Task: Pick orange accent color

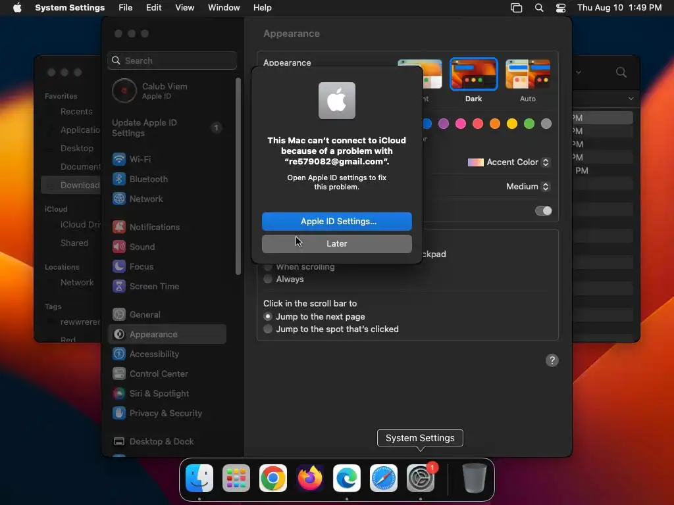Action: 495,124
